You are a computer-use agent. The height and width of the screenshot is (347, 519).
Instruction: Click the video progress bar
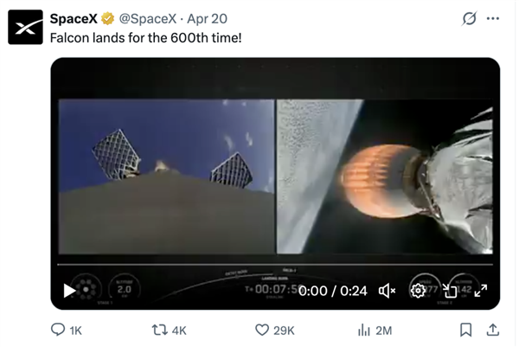click(x=275, y=265)
